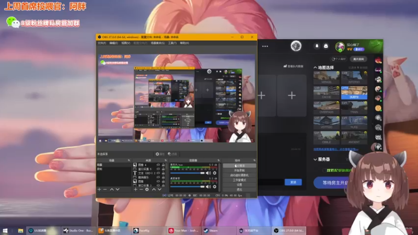The image size is (418, 235).
Task: Remove the selected source with minus icon
Action: coord(141,189)
